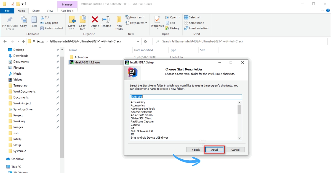This screenshot has width=331, height=173.
Task: Click Cancel in IntelliJ IDEA Setup
Action: click(235, 150)
